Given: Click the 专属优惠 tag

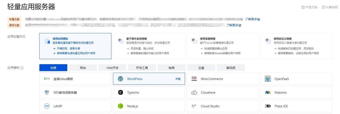Looking at the screenshot, I should click(x=14, y=19).
